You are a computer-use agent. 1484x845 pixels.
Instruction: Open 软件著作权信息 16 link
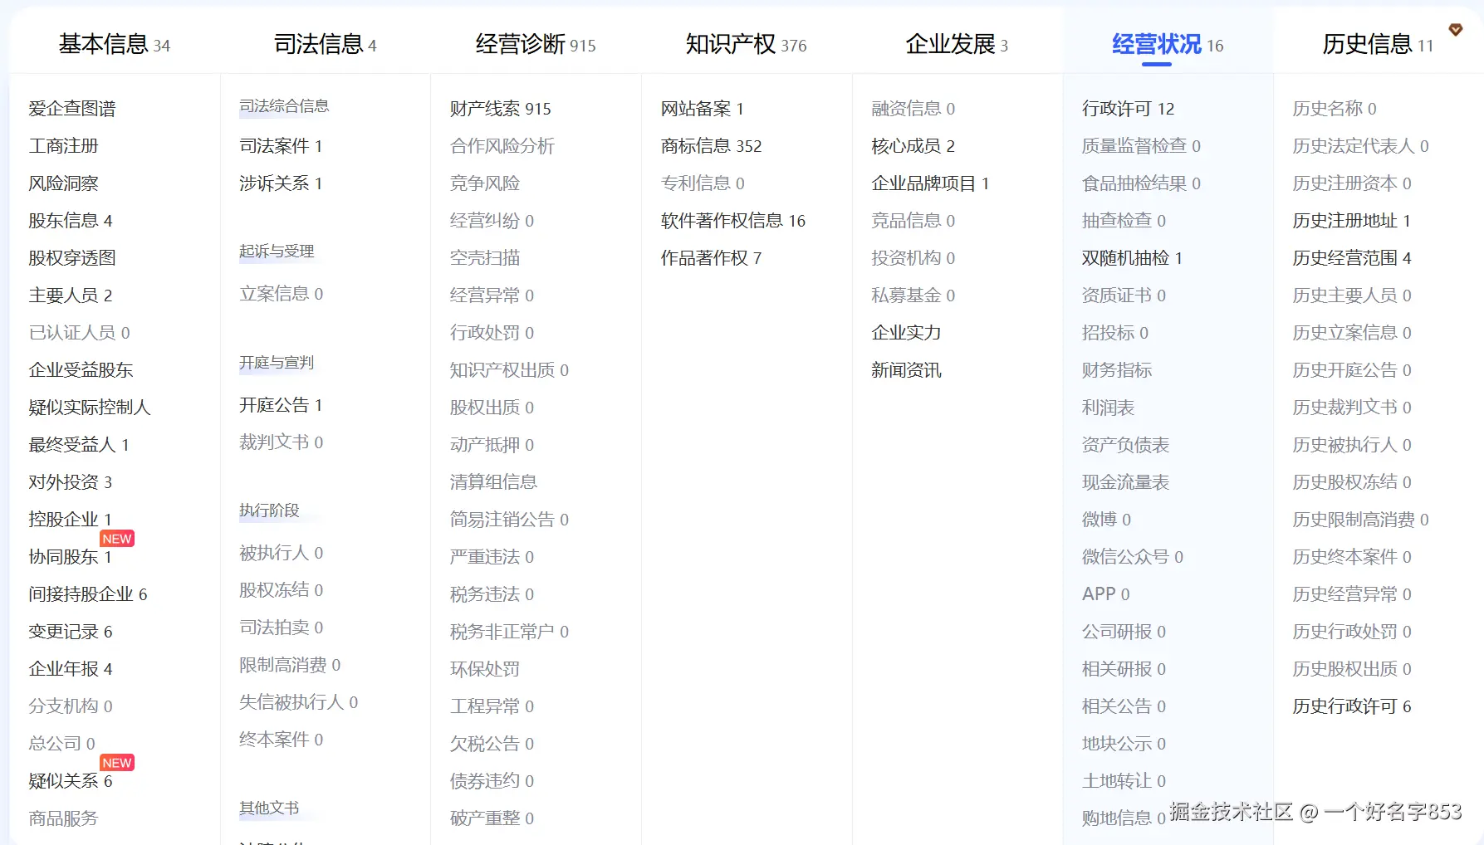(733, 221)
